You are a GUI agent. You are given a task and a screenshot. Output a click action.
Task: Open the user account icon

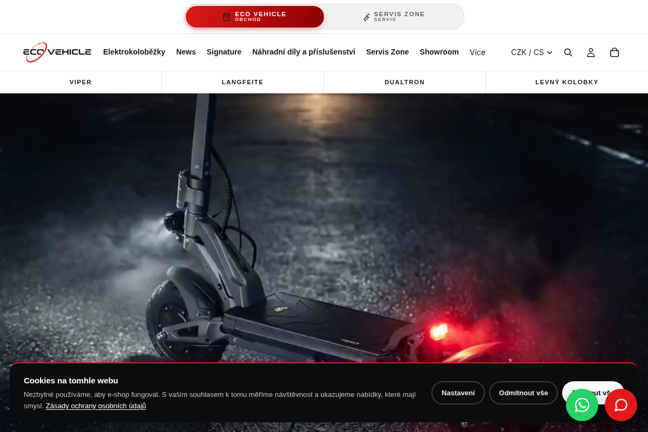click(x=591, y=52)
